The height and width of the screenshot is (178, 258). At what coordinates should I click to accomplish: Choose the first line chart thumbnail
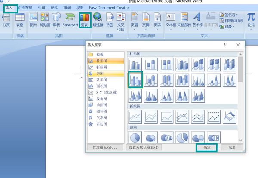point(135,117)
